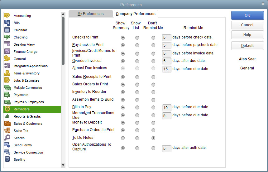Click the Default button
Image resolution: width=268 pixels, height=172 pixels.
click(247, 46)
